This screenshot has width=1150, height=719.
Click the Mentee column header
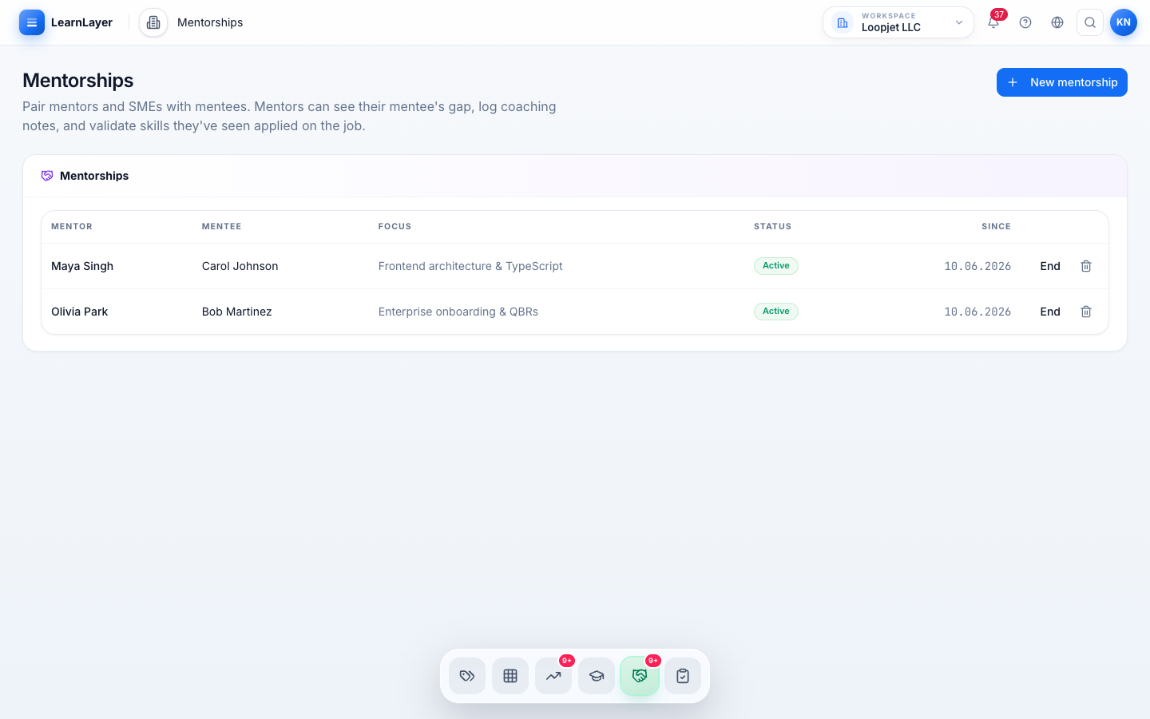point(222,227)
